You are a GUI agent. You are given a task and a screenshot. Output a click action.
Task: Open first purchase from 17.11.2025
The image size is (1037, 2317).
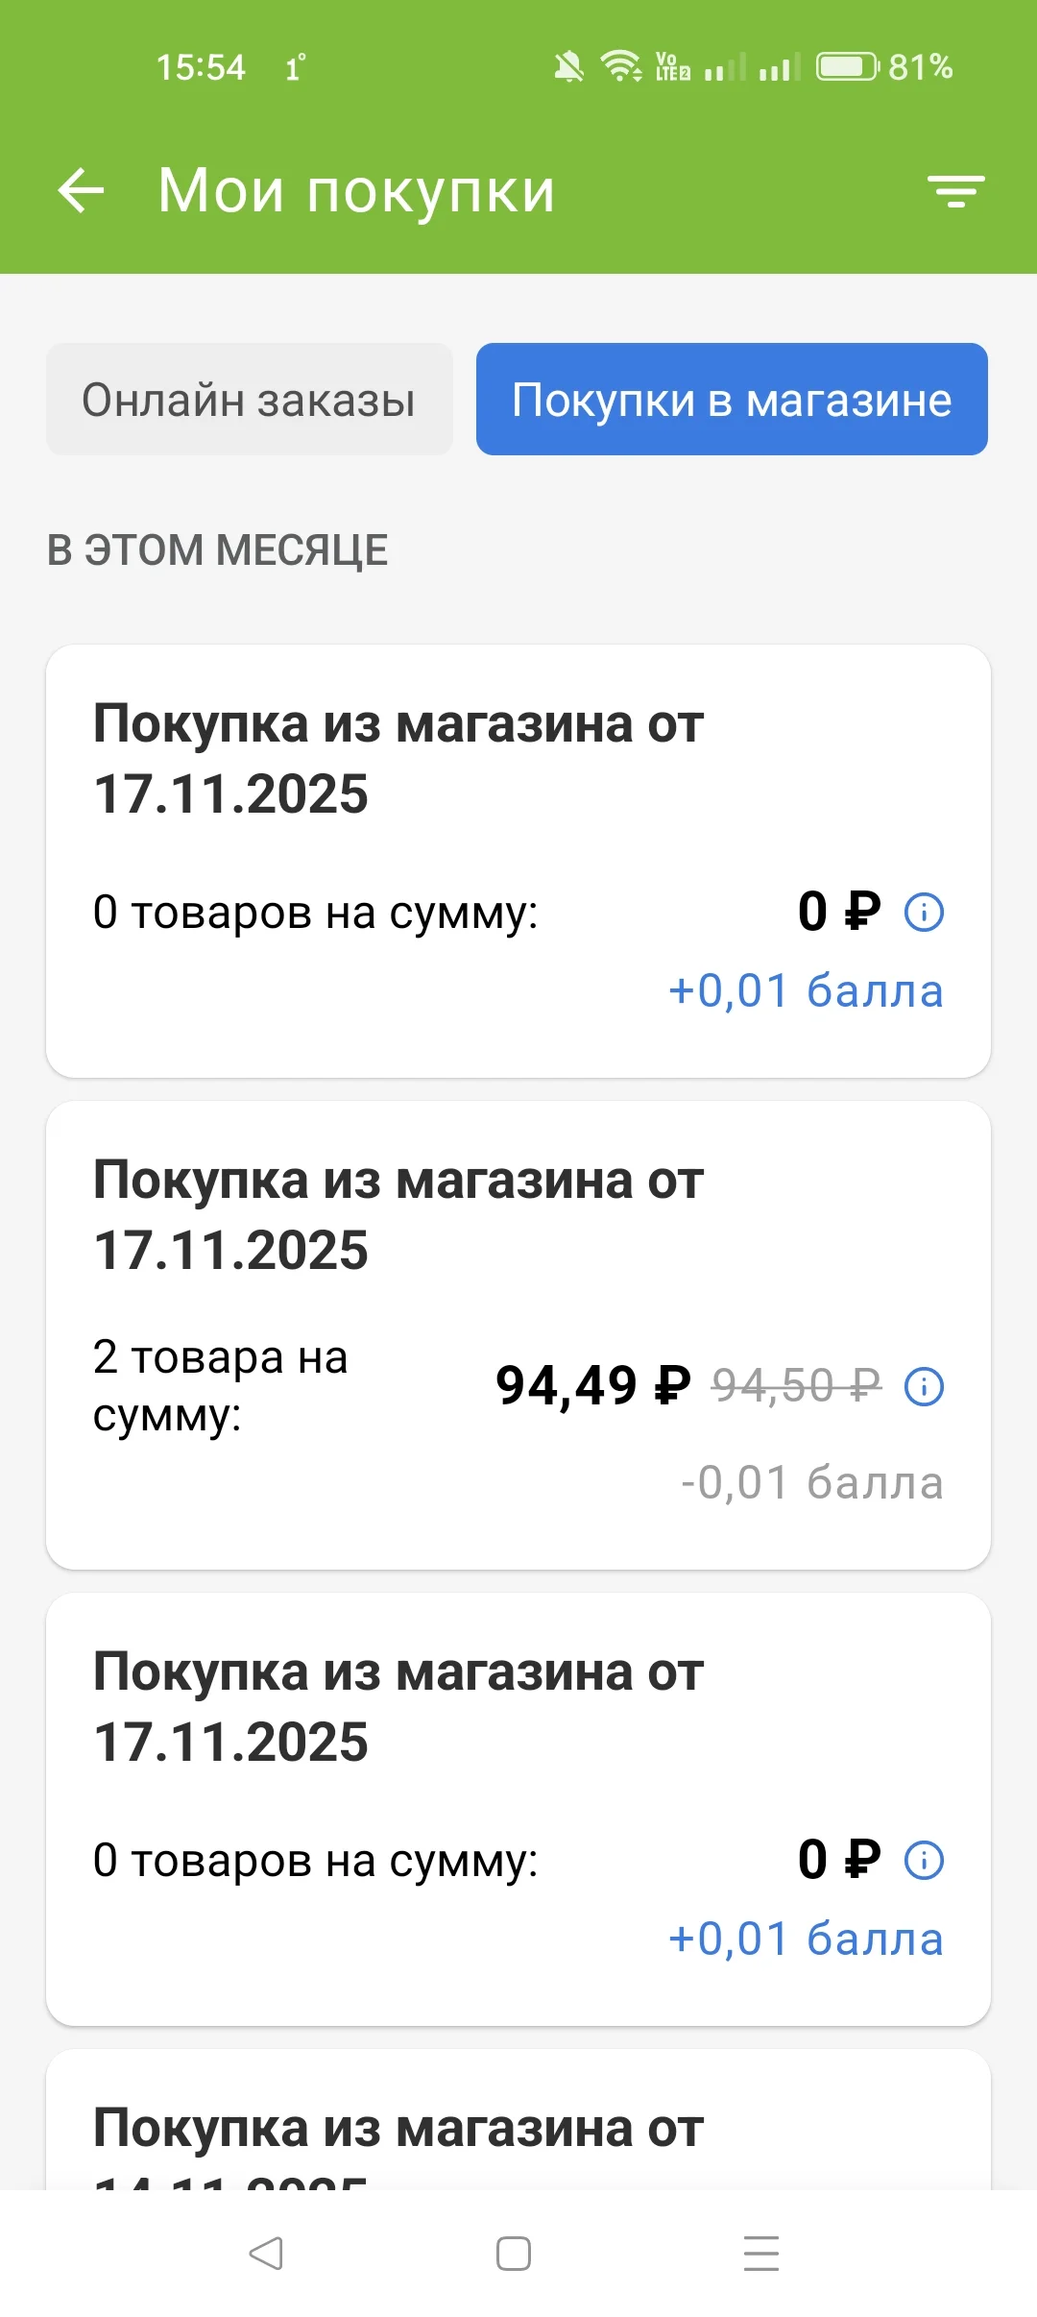pos(518,861)
